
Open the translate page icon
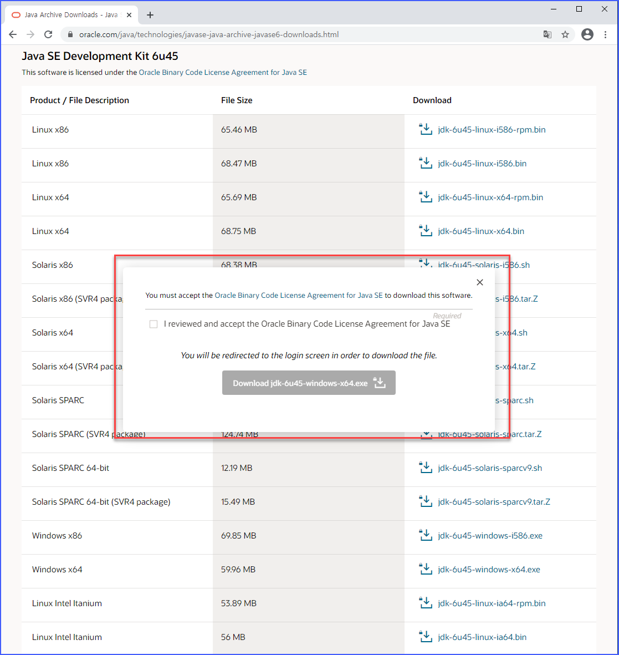pos(547,35)
